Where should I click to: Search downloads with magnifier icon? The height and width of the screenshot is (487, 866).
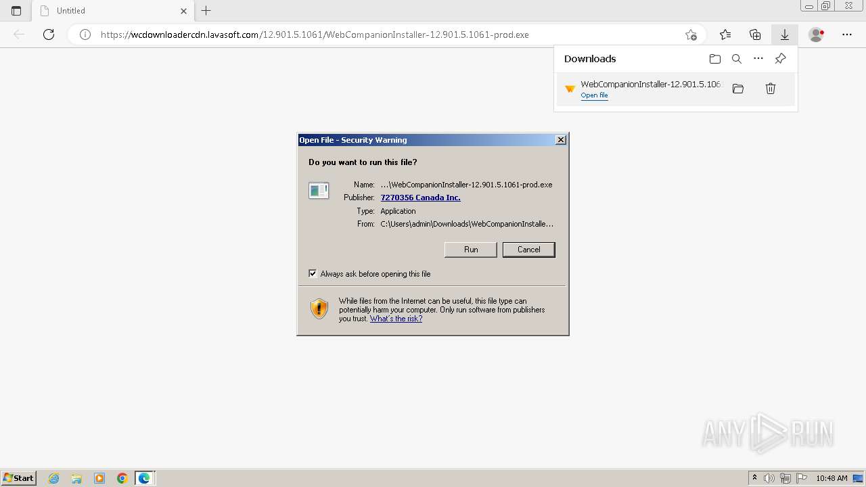click(x=737, y=59)
